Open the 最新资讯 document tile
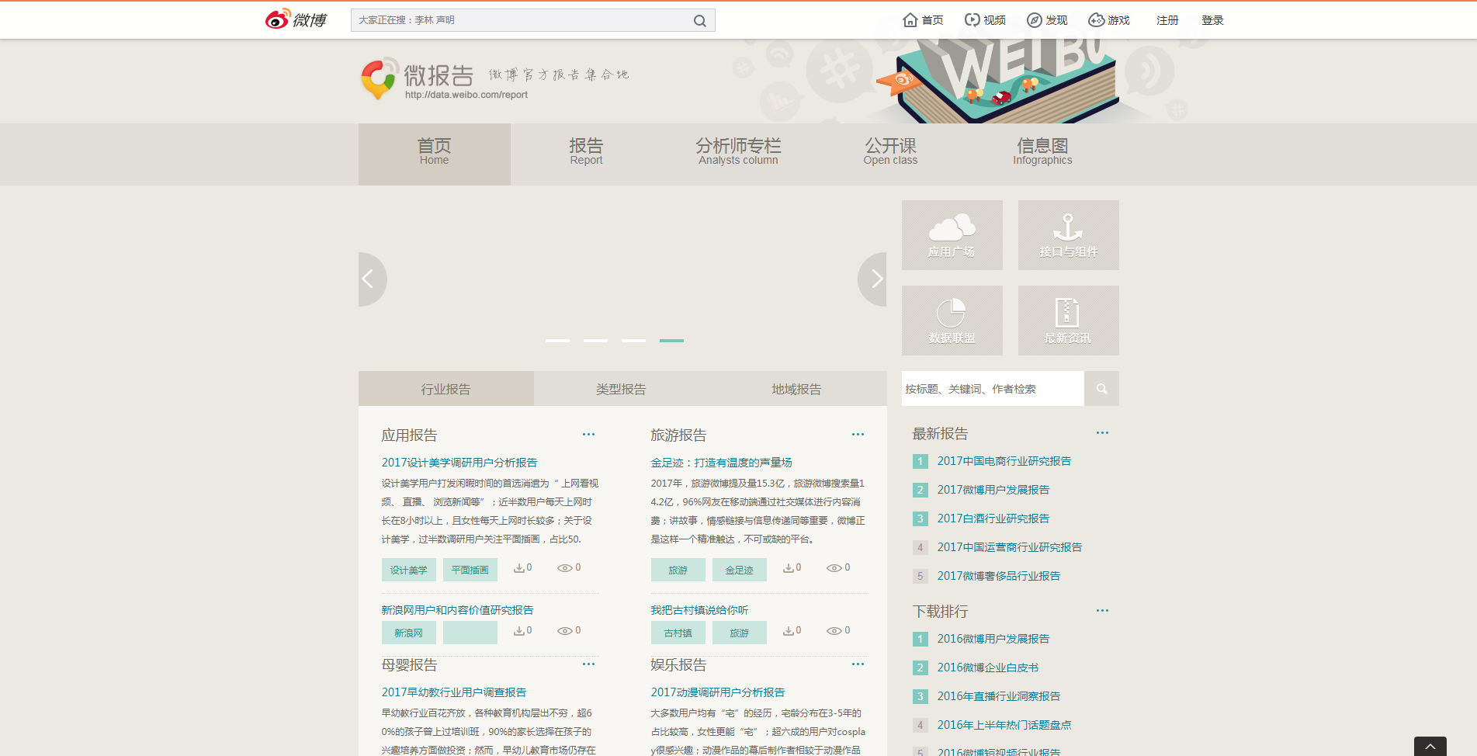Image resolution: width=1477 pixels, height=756 pixels. (1069, 321)
